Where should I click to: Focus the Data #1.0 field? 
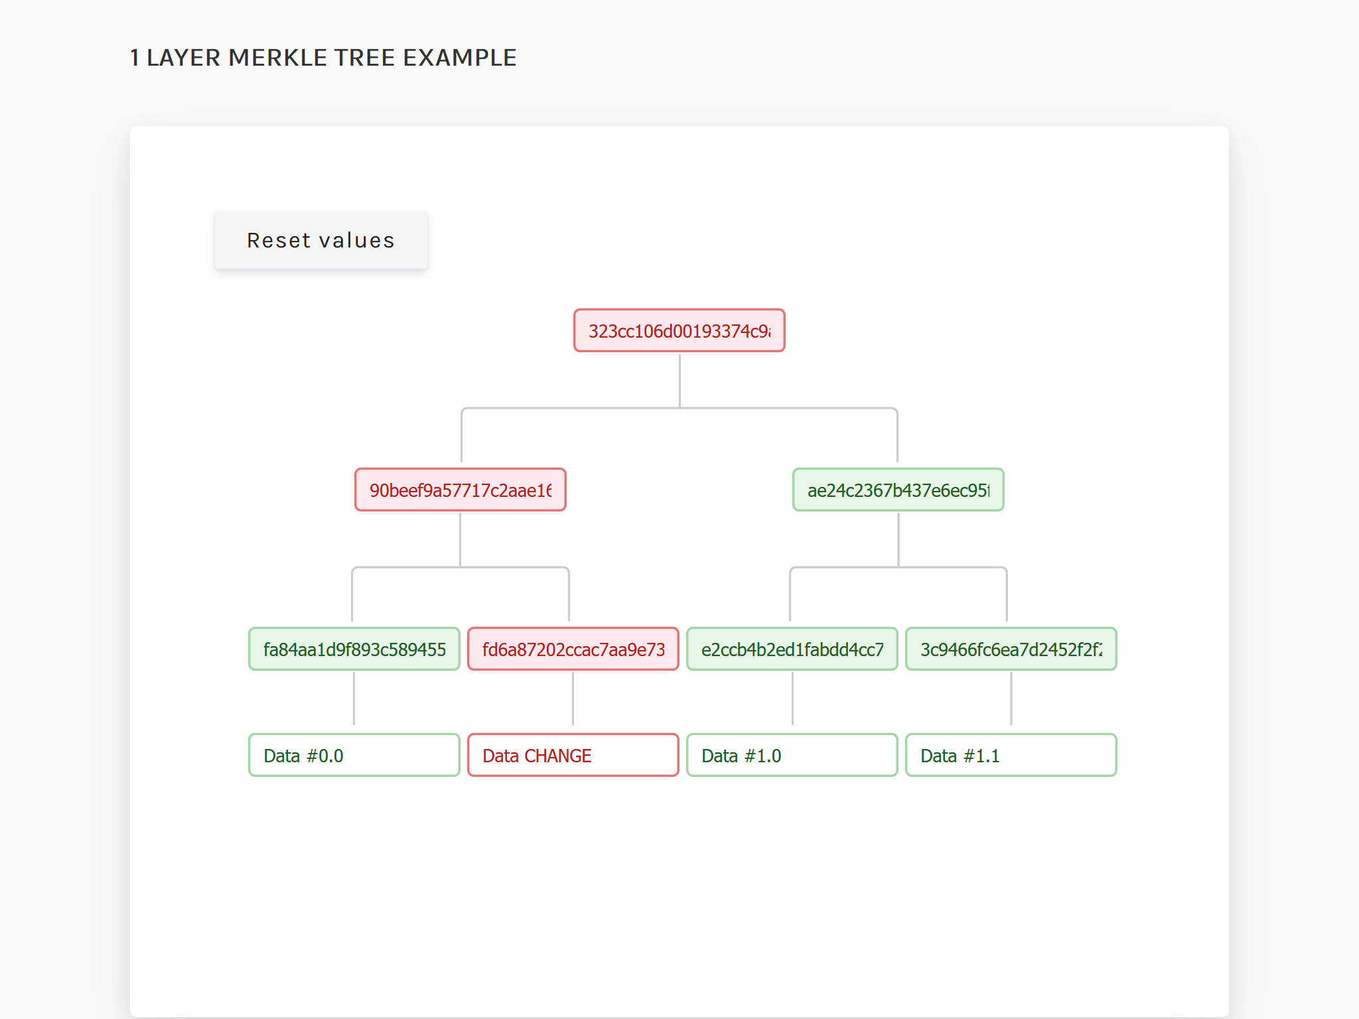(792, 755)
